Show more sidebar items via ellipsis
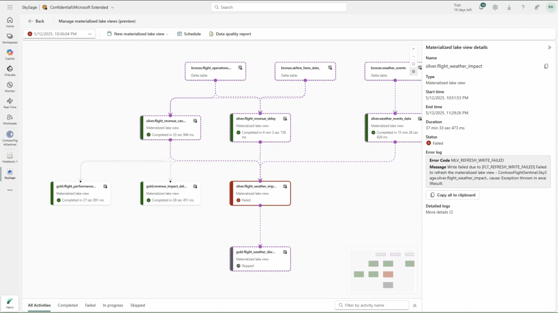The width and height of the screenshot is (558, 313). 10,190
